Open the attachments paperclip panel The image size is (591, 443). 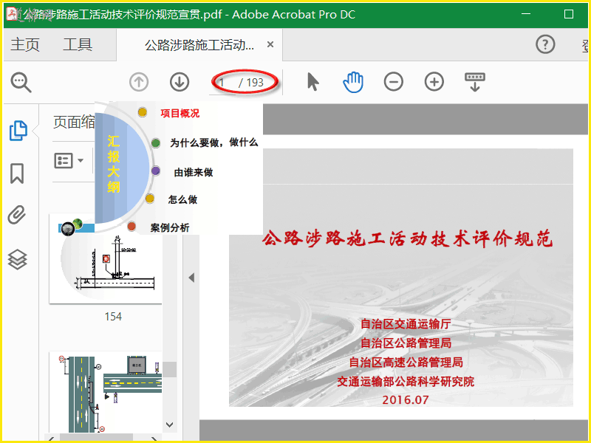pyautogui.click(x=17, y=215)
